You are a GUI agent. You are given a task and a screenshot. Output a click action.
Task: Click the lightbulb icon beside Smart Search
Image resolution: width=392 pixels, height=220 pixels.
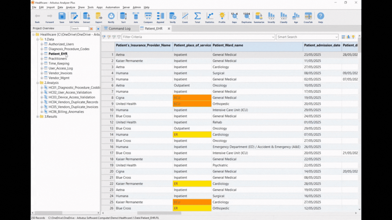pyautogui.click(x=353, y=37)
